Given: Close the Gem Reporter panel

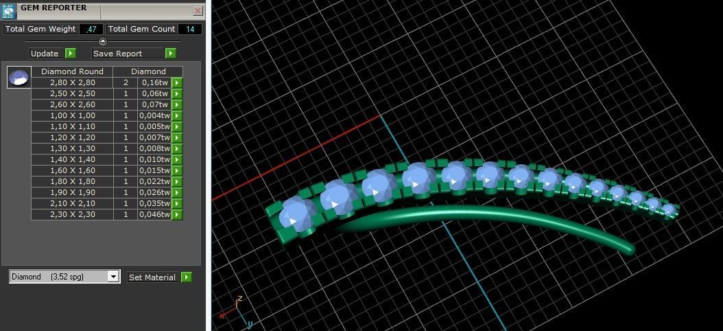Looking at the screenshot, I should point(198,10).
